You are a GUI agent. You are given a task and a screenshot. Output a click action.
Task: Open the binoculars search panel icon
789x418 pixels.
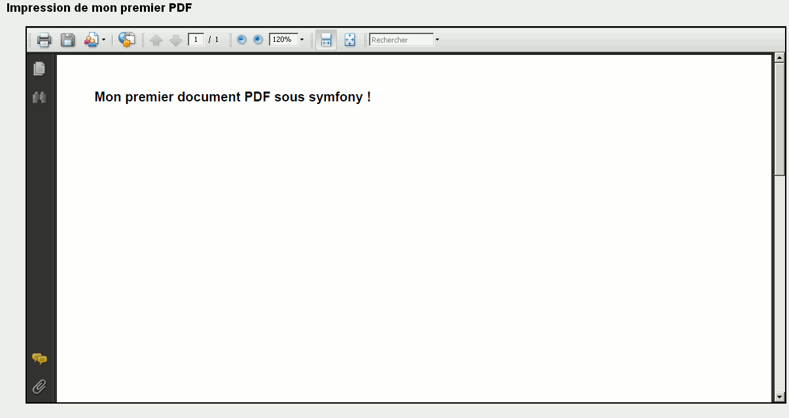coord(39,97)
